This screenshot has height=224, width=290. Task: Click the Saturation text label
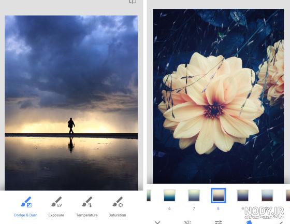point(117,215)
